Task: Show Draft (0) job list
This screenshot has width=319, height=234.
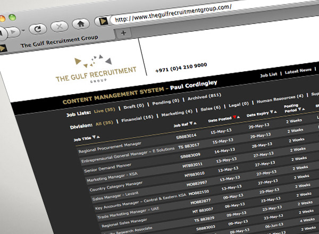Action: (133, 106)
